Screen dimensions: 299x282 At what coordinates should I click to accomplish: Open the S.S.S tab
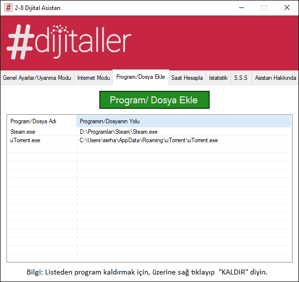click(241, 78)
